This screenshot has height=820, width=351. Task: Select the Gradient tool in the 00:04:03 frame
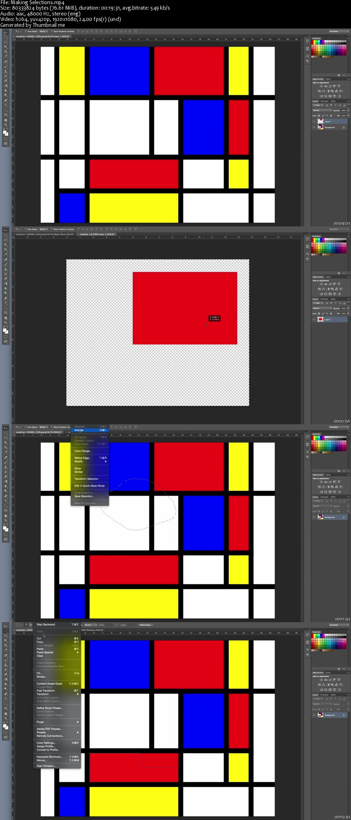pyautogui.click(x=5, y=86)
